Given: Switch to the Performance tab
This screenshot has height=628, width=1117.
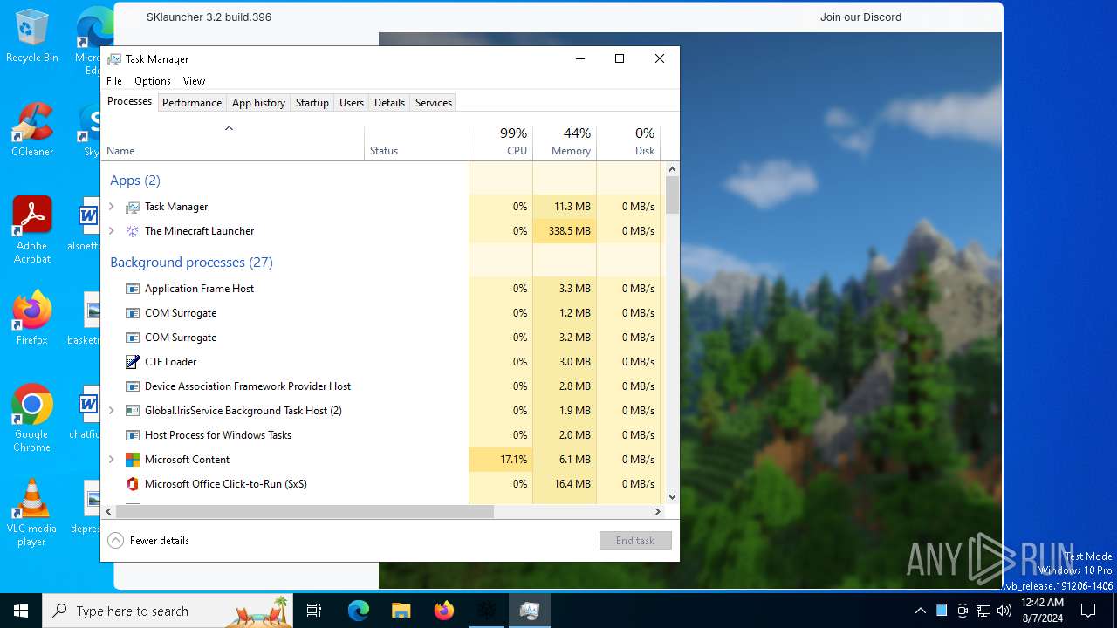Looking at the screenshot, I should [192, 103].
